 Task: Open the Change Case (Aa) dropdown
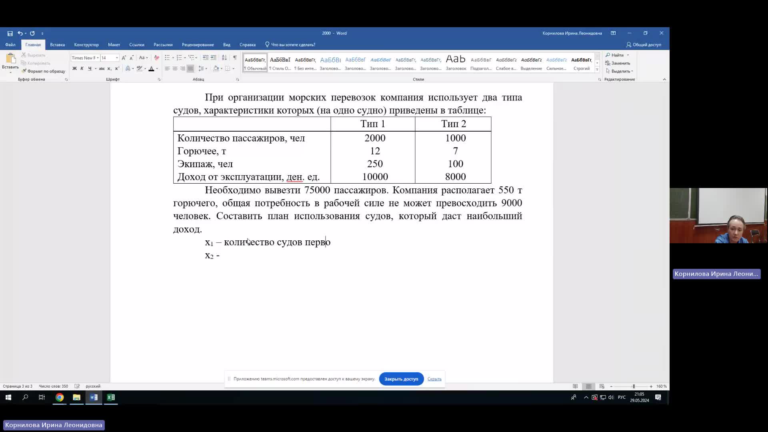point(143,58)
